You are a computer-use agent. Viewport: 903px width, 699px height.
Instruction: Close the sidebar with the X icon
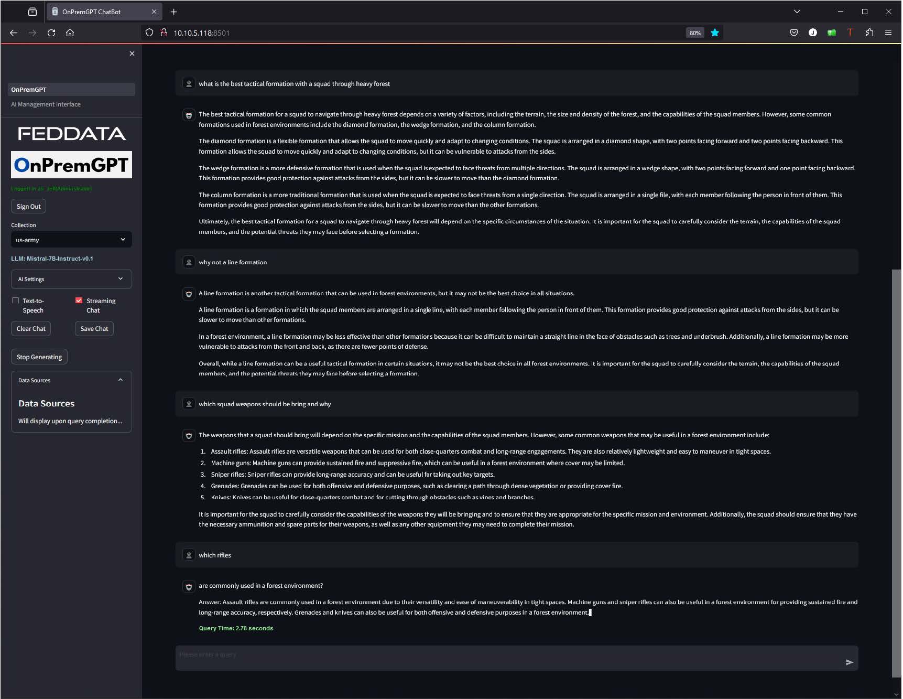click(132, 53)
